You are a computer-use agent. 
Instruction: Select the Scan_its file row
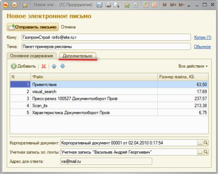pyautogui.click(x=109, y=106)
